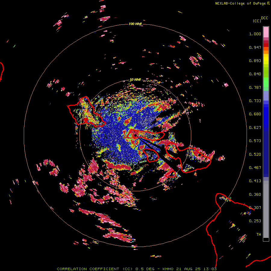
Task: Click the black radar site dot at center
Action: tap(135, 135)
